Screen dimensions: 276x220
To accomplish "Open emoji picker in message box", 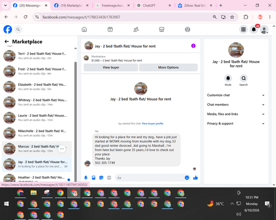I will point(187,178).
